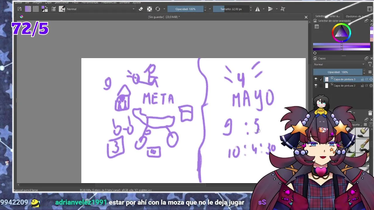Close the Capas docker
The height and width of the screenshot is (210, 374).
tap(372, 58)
